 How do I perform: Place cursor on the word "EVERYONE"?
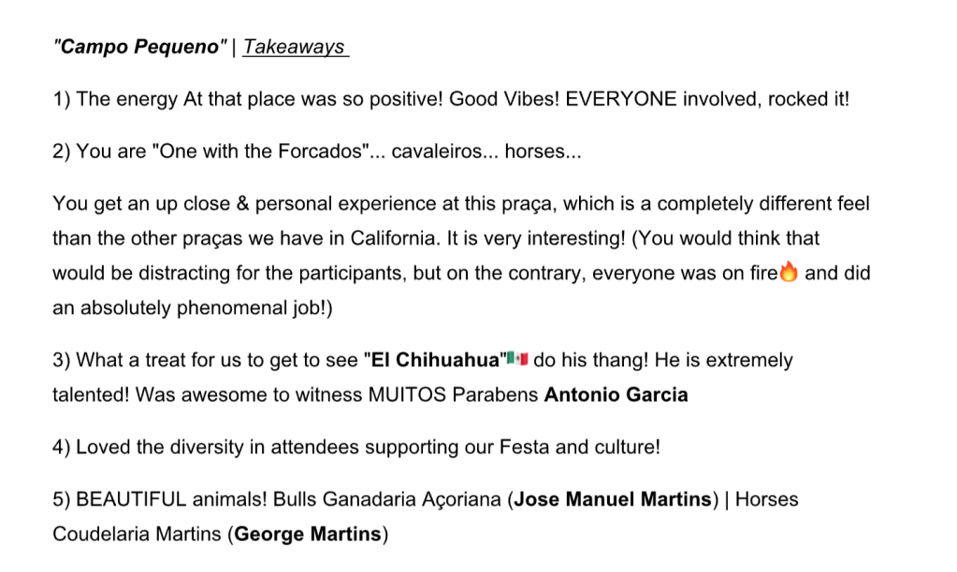click(620, 100)
